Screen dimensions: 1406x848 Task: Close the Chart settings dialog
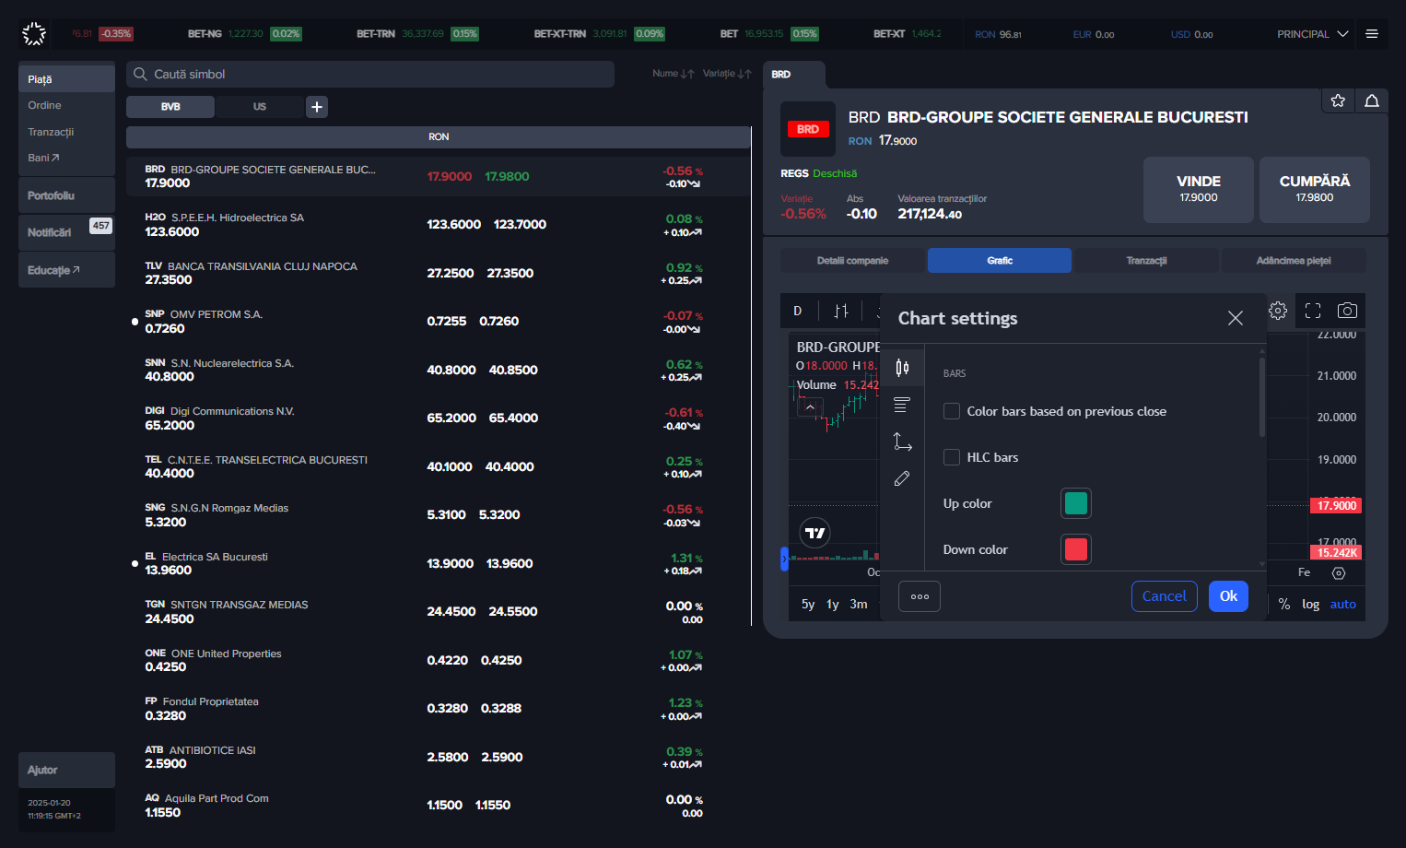coord(1236,318)
